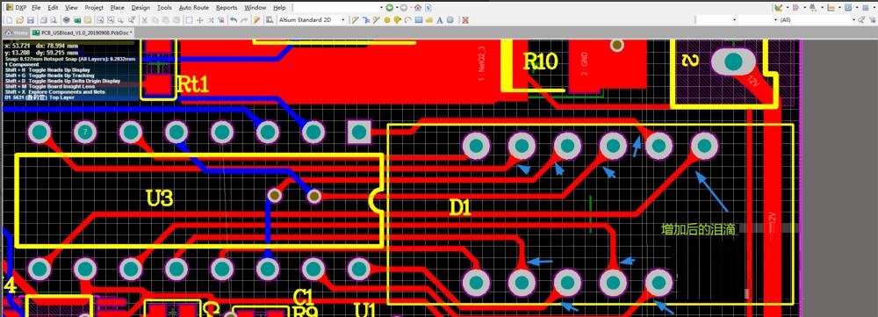Select the Place String text tool
878x317 pixels.
[x=439, y=20]
